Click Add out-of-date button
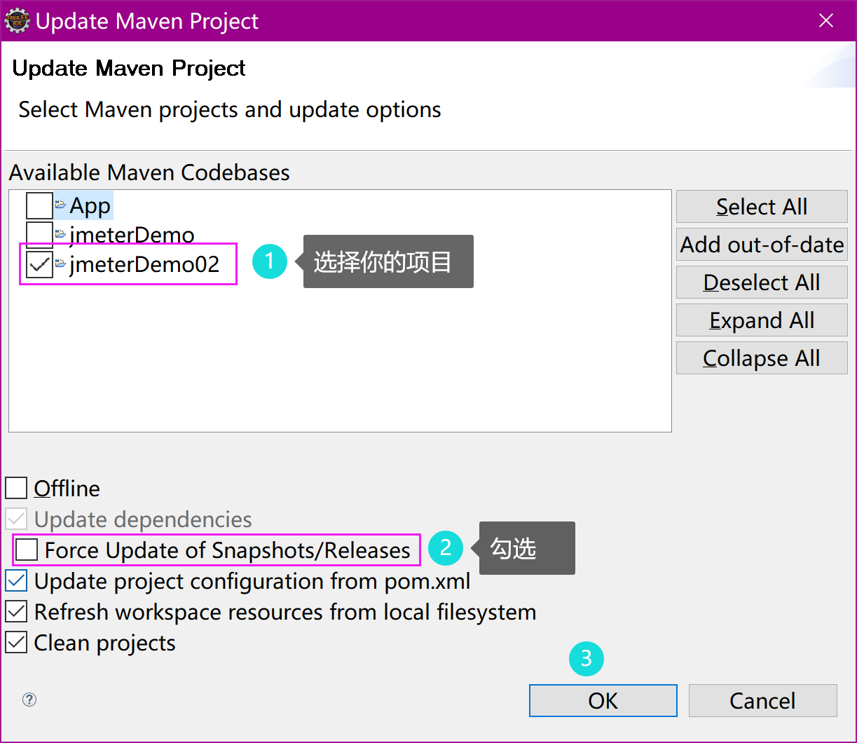Viewport: 857px width, 743px height. coord(761,244)
